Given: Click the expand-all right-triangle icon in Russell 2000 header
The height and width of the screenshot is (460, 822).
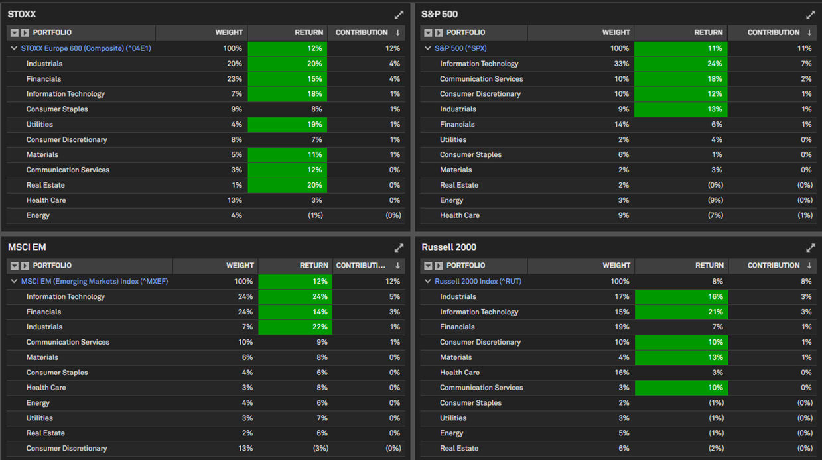Looking at the screenshot, I should click(x=439, y=266).
